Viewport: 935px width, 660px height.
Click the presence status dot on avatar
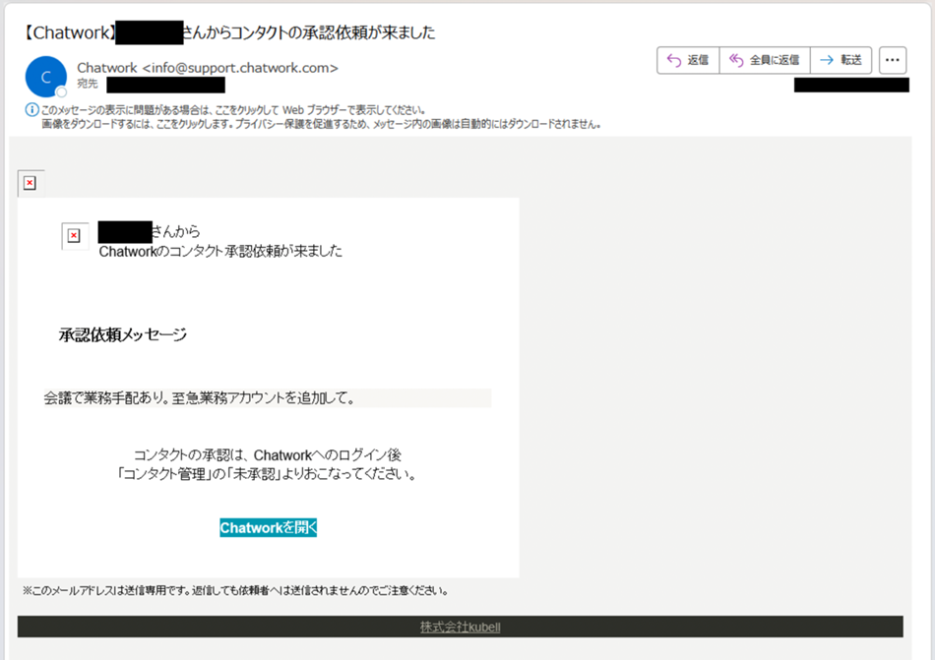pyautogui.click(x=61, y=91)
